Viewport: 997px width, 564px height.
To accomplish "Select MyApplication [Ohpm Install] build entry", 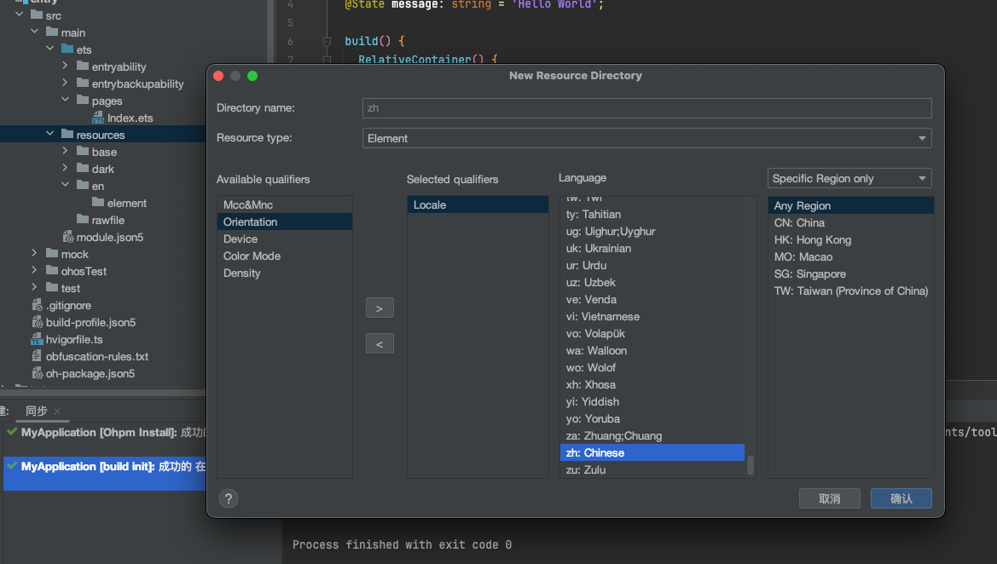I will click(105, 433).
